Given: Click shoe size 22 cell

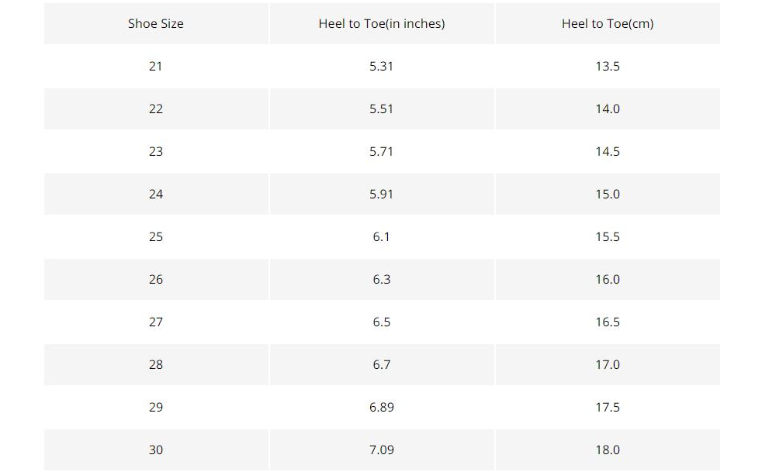Looking at the screenshot, I should (156, 109).
